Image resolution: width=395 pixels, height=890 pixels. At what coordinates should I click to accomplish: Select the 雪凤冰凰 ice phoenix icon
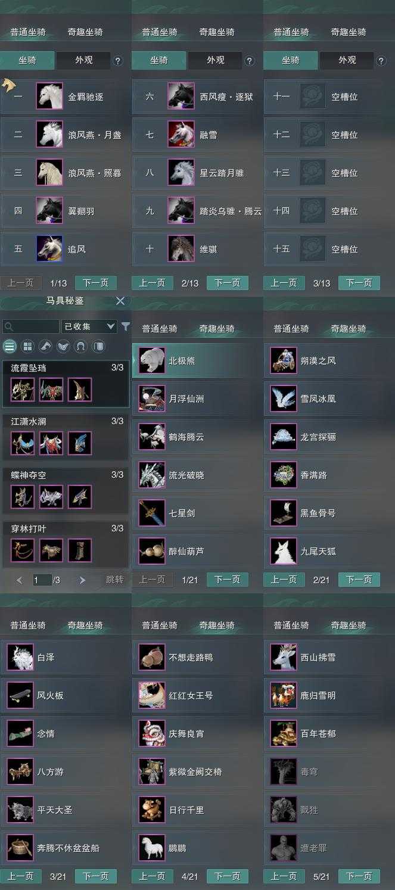point(284,399)
